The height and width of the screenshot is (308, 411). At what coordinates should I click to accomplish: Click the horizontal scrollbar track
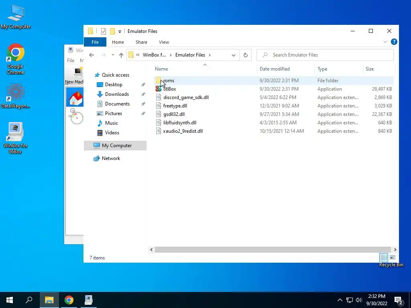point(273,249)
